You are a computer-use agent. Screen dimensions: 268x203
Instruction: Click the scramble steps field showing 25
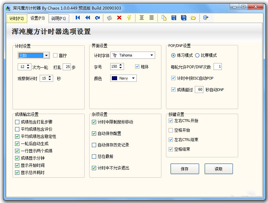click(67, 67)
